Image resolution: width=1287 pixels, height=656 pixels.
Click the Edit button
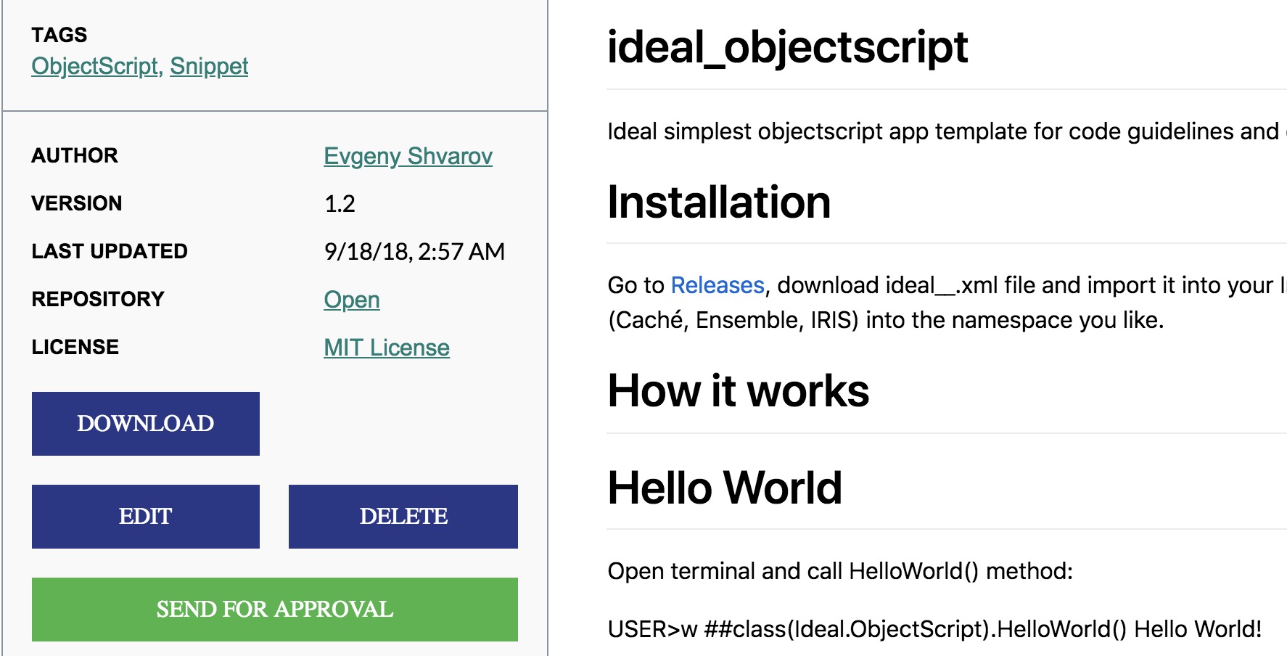146,517
